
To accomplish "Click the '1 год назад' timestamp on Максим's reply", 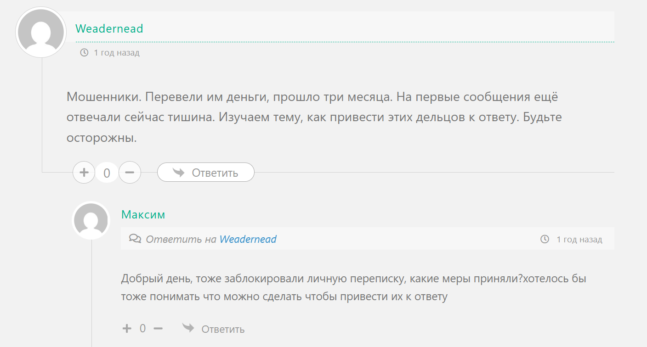I will (x=579, y=240).
